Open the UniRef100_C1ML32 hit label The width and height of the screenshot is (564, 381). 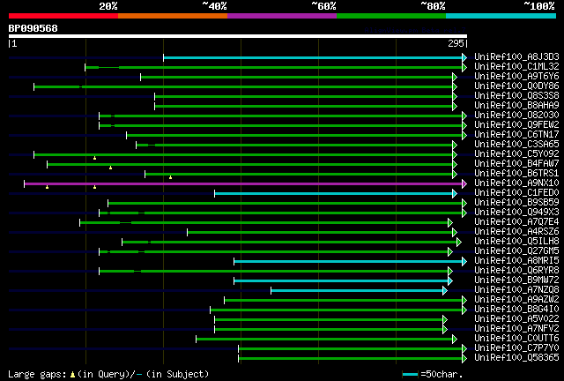point(516,67)
